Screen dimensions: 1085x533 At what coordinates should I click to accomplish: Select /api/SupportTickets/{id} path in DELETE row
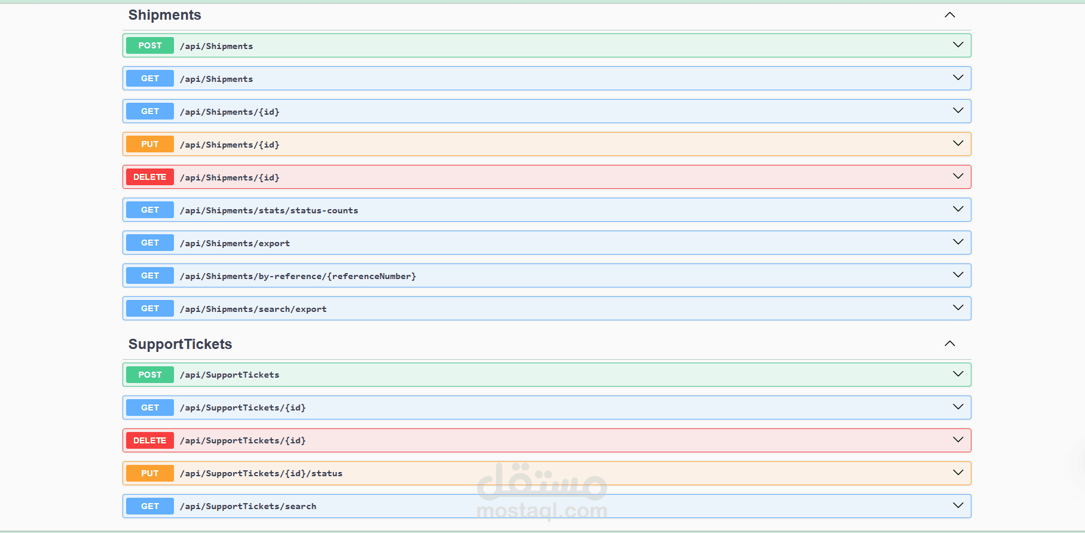click(243, 440)
